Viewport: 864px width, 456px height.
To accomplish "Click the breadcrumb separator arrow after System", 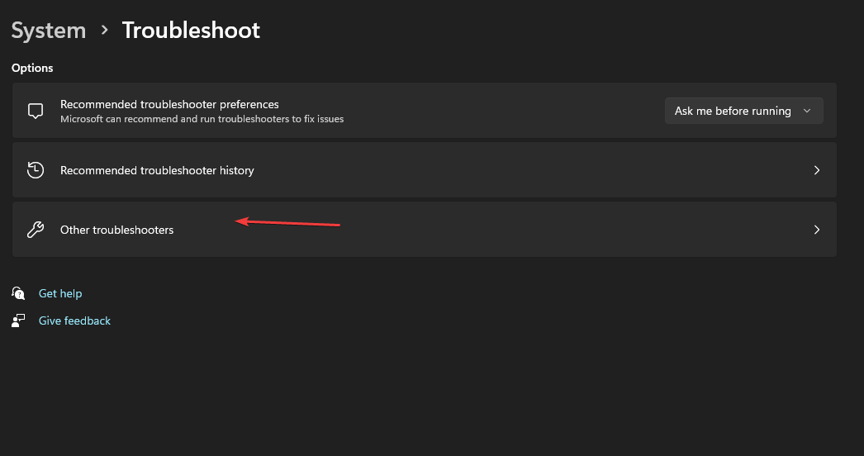I will pyautogui.click(x=104, y=30).
